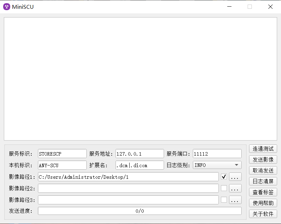The height and width of the screenshot is (224, 281).
Task: Click the 本机标识: label
Action: click(21, 165)
